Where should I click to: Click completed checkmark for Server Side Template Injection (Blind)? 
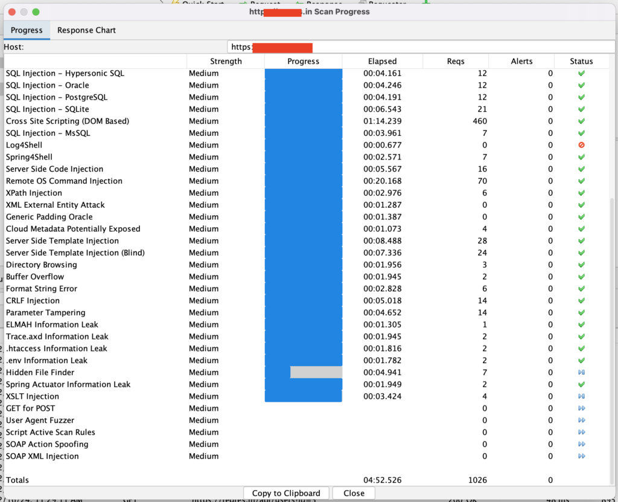click(581, 253)
